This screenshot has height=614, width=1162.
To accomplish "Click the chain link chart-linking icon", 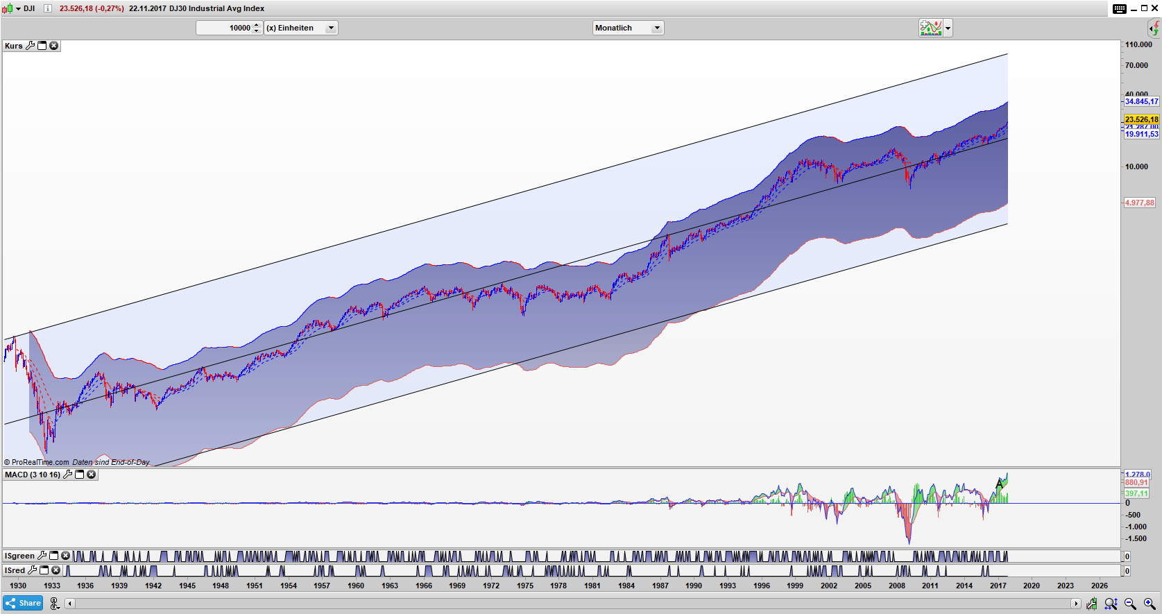I will click(55, 604).
